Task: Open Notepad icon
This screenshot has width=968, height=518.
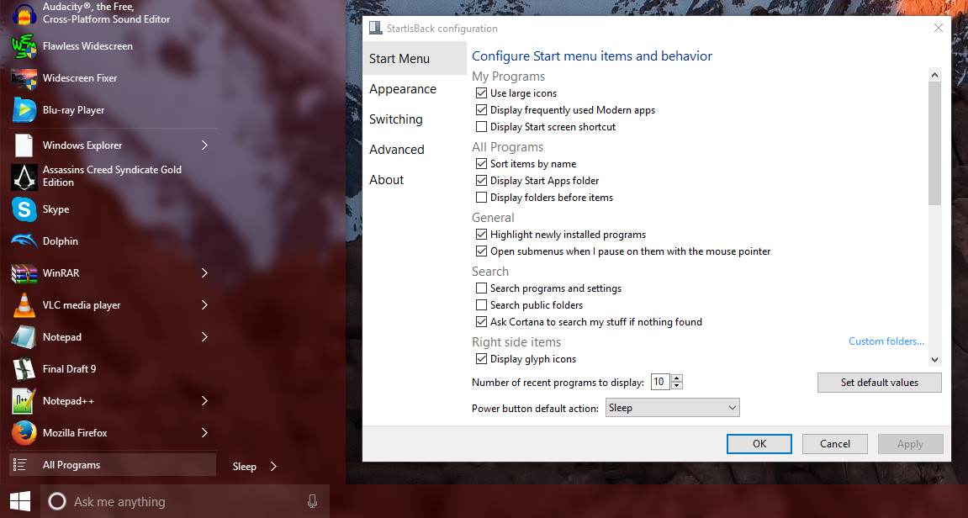Action: tap(24, 337)
